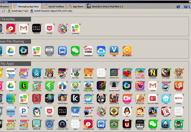The image size is (191, 132).
Task: Unfavorite Polyvore star in My Apps
Action: [x=67, y=107]
